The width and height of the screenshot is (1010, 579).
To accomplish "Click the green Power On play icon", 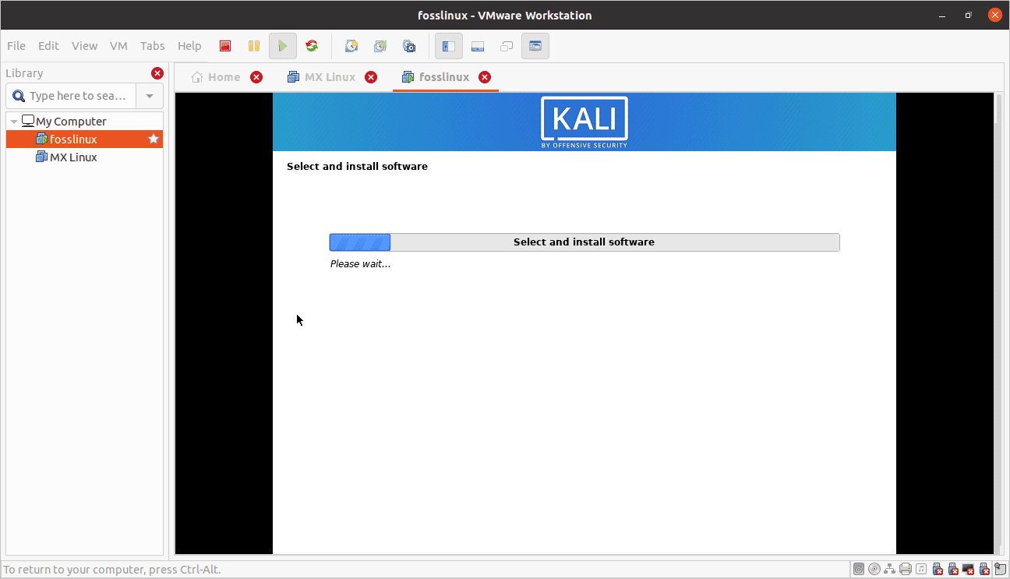I will click(x=283, y=46).
